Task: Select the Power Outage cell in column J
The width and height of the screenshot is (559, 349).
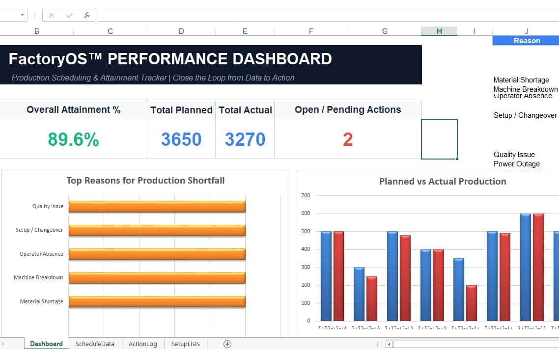Action: point(517,164)
